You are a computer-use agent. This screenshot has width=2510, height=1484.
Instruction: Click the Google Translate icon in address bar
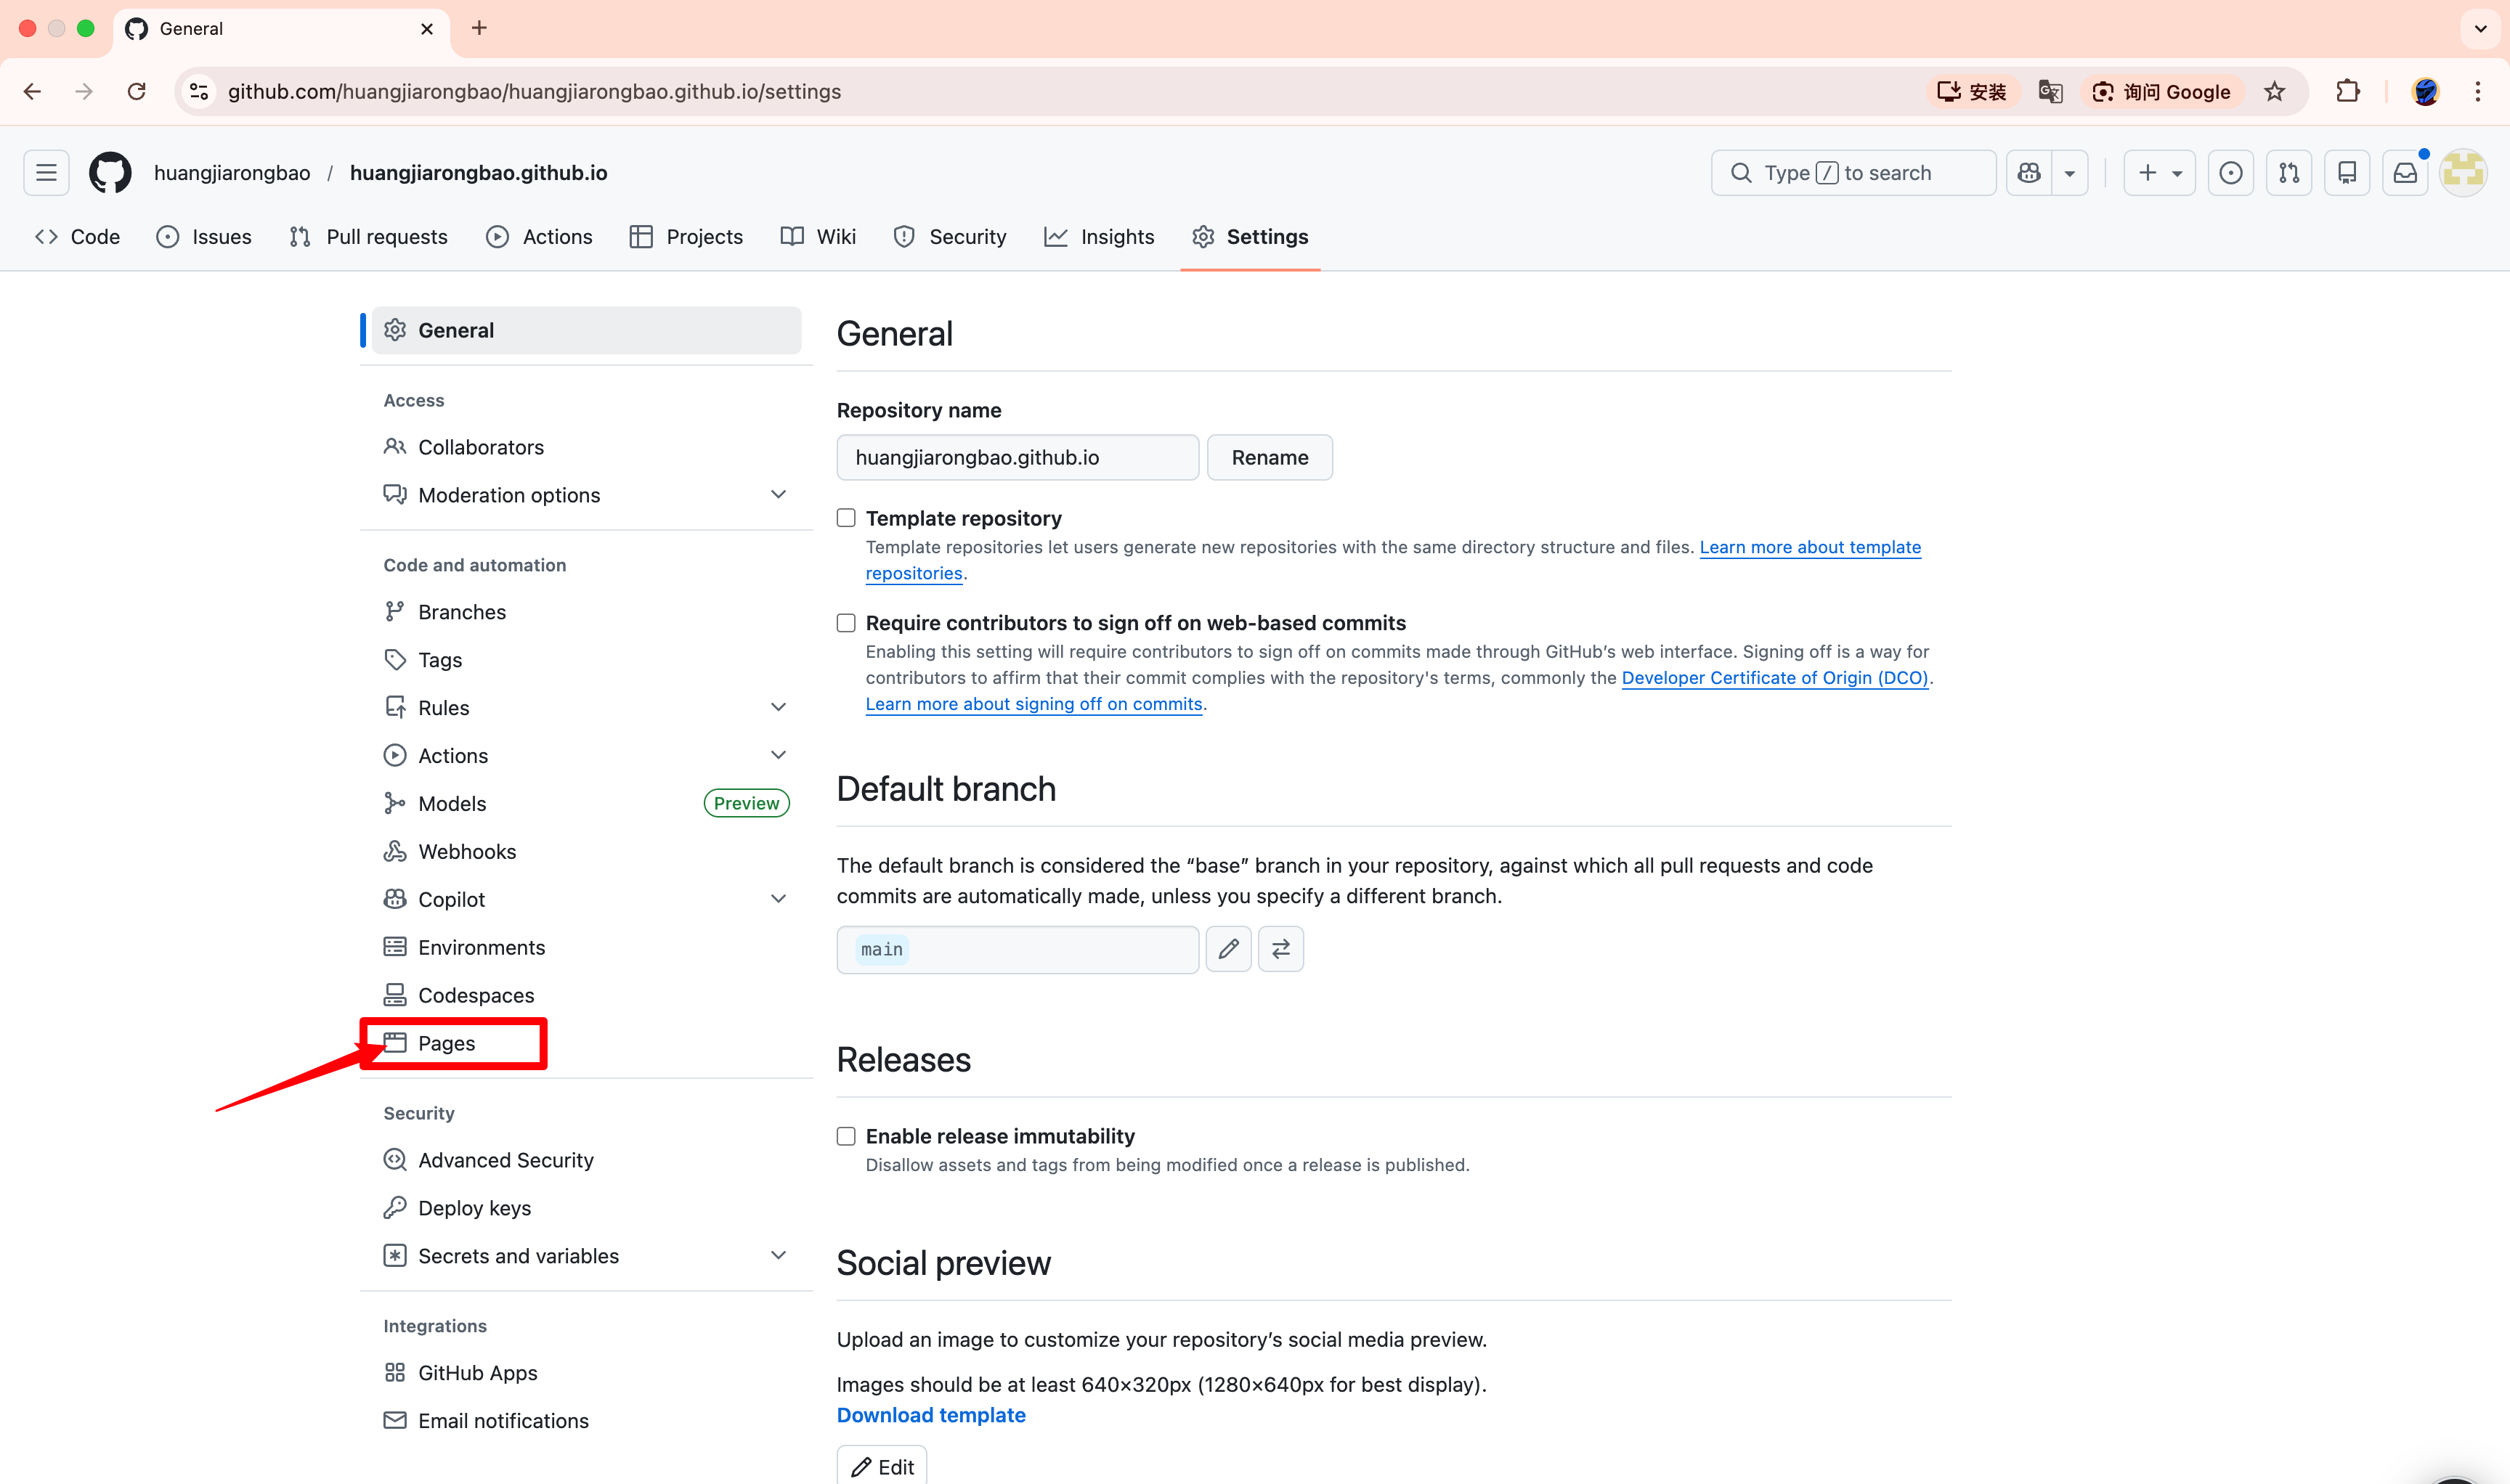(2051, 92)
